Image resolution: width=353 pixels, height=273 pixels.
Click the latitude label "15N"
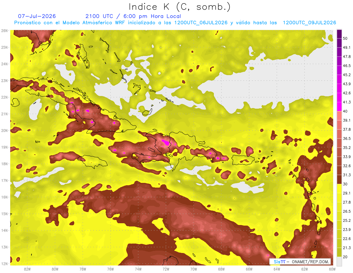coord(4,214)
